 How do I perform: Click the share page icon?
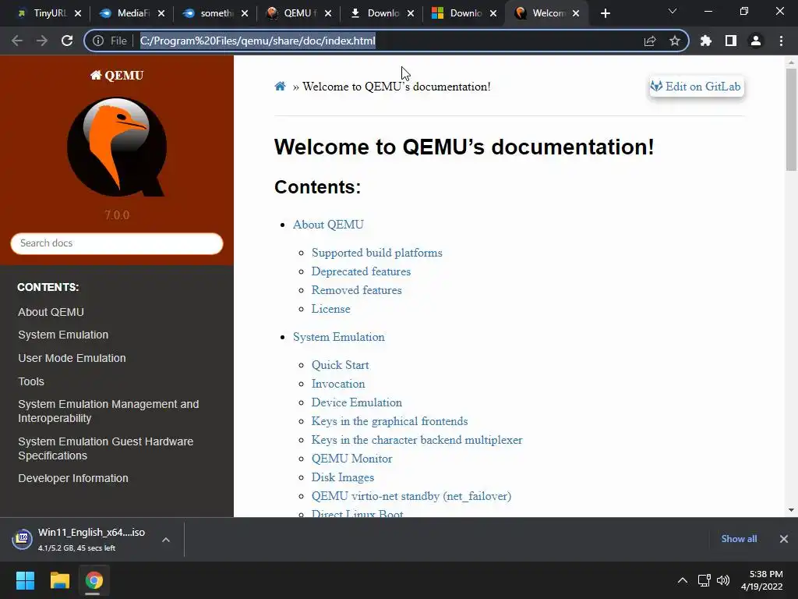[650, 41]
